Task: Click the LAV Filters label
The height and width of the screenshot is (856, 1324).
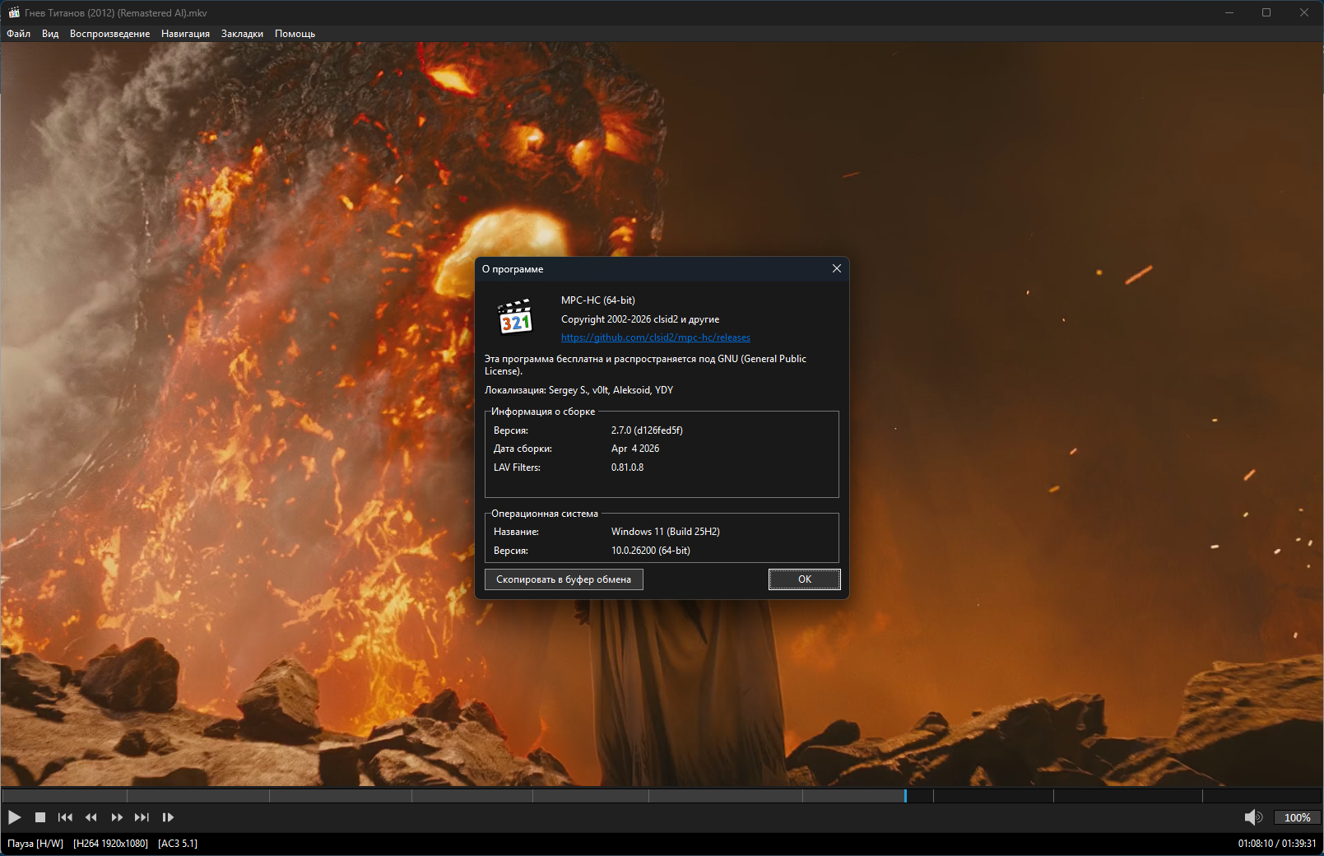Action: tap(517, 468)
